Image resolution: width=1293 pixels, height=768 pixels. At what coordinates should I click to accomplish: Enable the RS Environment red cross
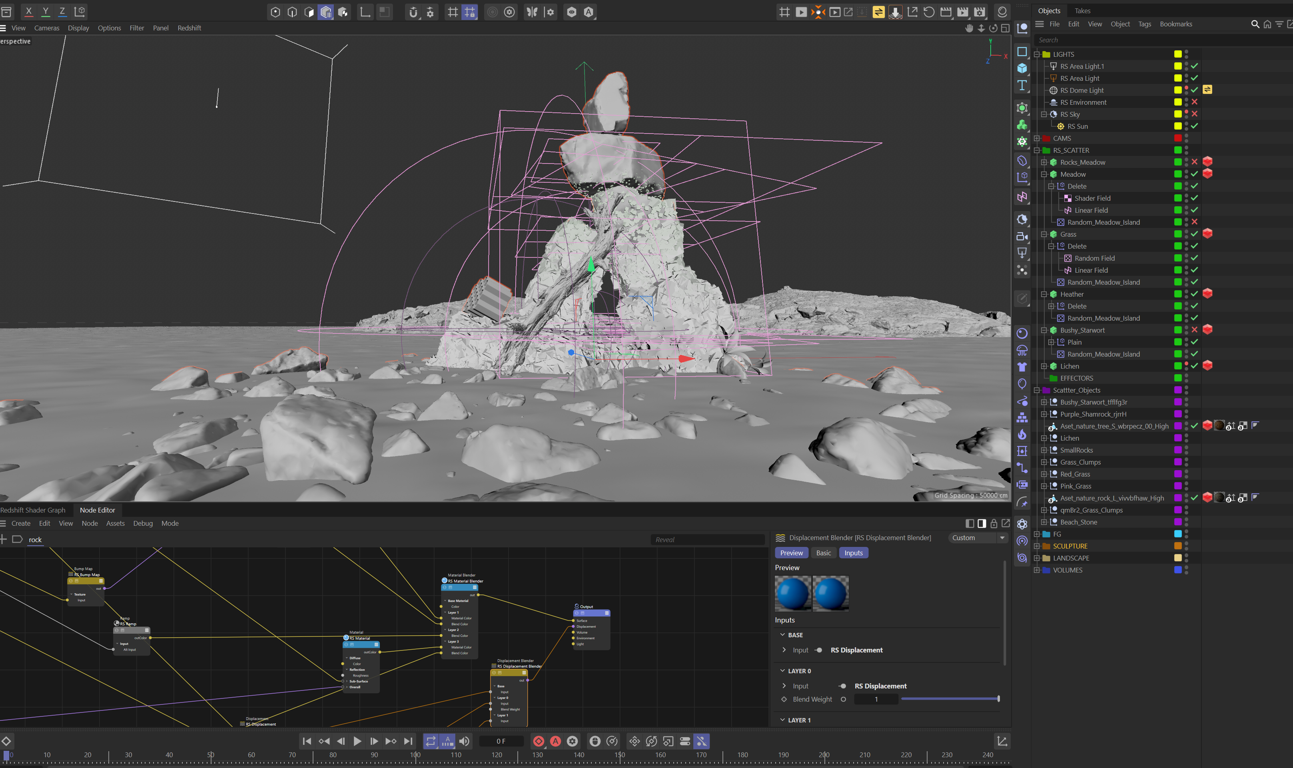coord(1194,102)
